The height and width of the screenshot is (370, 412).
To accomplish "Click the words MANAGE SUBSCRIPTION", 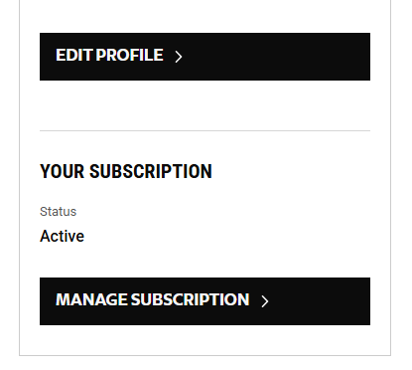I will point(153,299).
